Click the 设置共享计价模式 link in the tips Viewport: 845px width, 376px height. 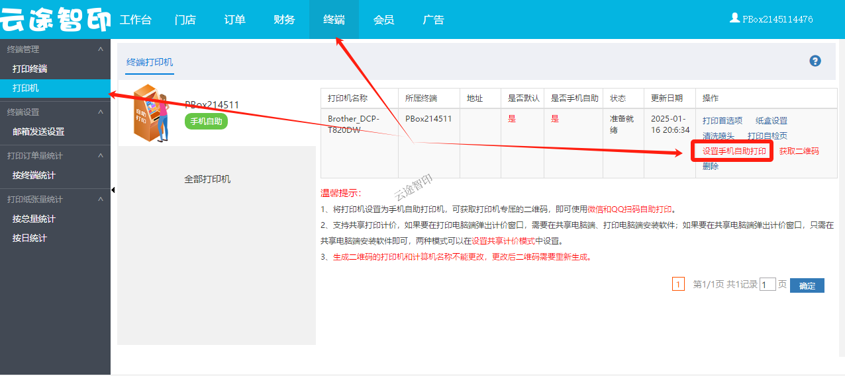pyautogui.click(x=503, y=242)
